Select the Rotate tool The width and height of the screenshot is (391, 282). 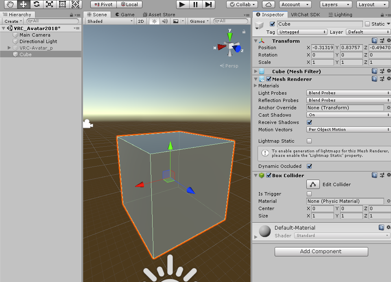[37, 4]
